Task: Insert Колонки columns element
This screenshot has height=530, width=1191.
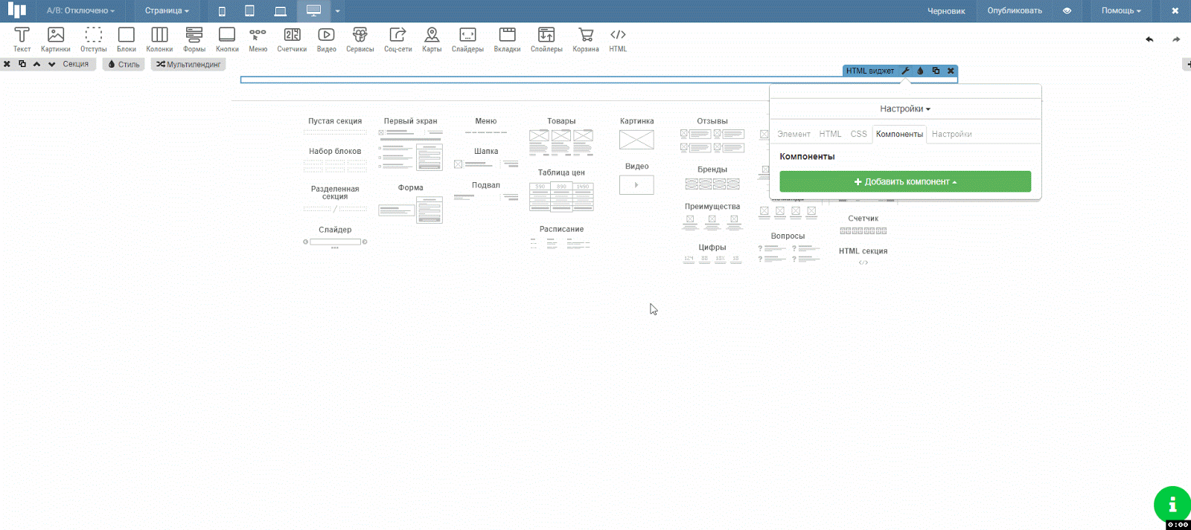Action: [x=159, y=39]
